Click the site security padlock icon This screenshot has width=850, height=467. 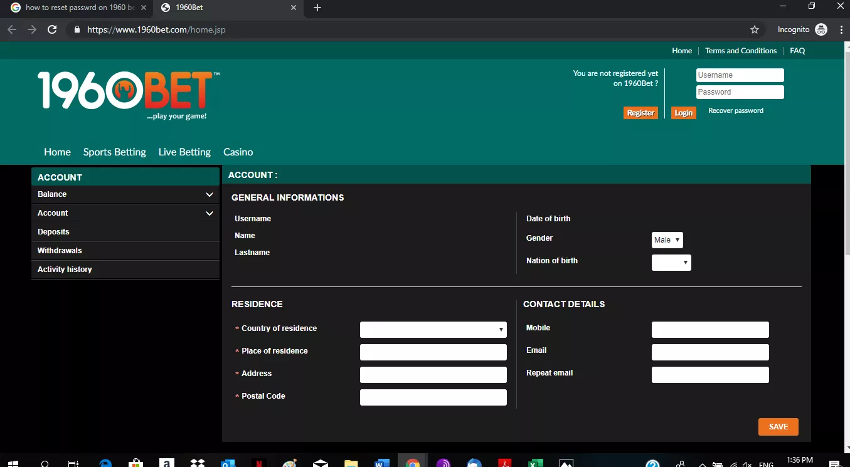[x=77, y=29]
